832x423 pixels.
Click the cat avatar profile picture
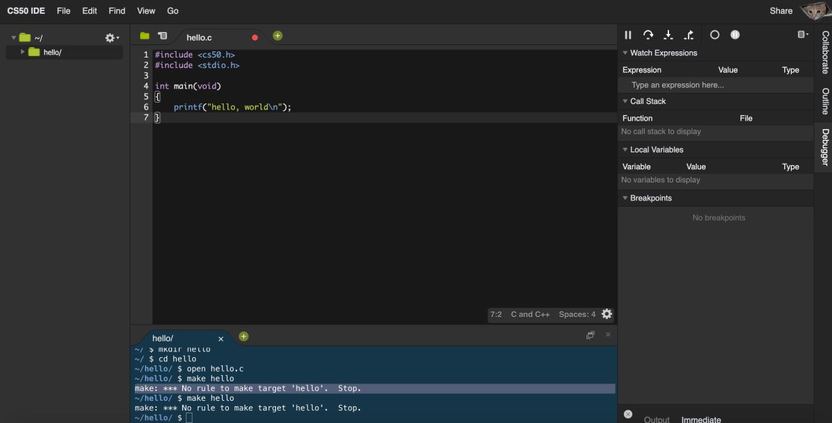click(815, 10)
